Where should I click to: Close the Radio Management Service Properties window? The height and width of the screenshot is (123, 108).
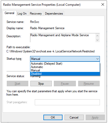click(103, 4)
